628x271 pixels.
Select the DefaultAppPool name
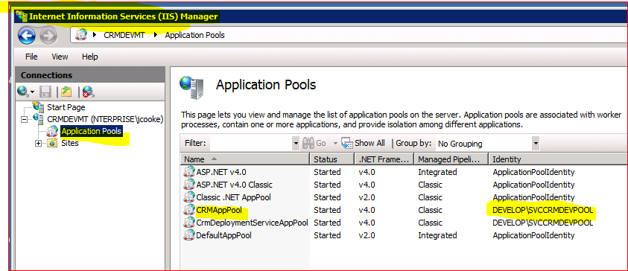pos(224,235)
